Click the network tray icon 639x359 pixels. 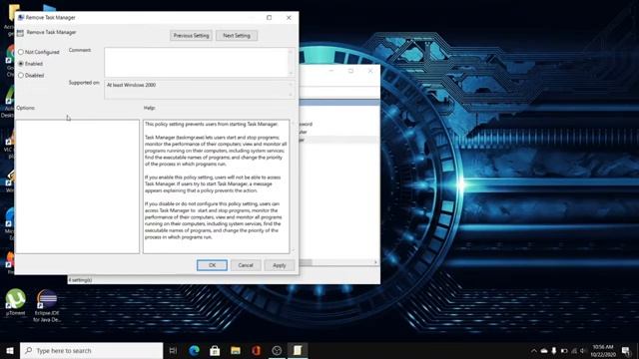574,351
